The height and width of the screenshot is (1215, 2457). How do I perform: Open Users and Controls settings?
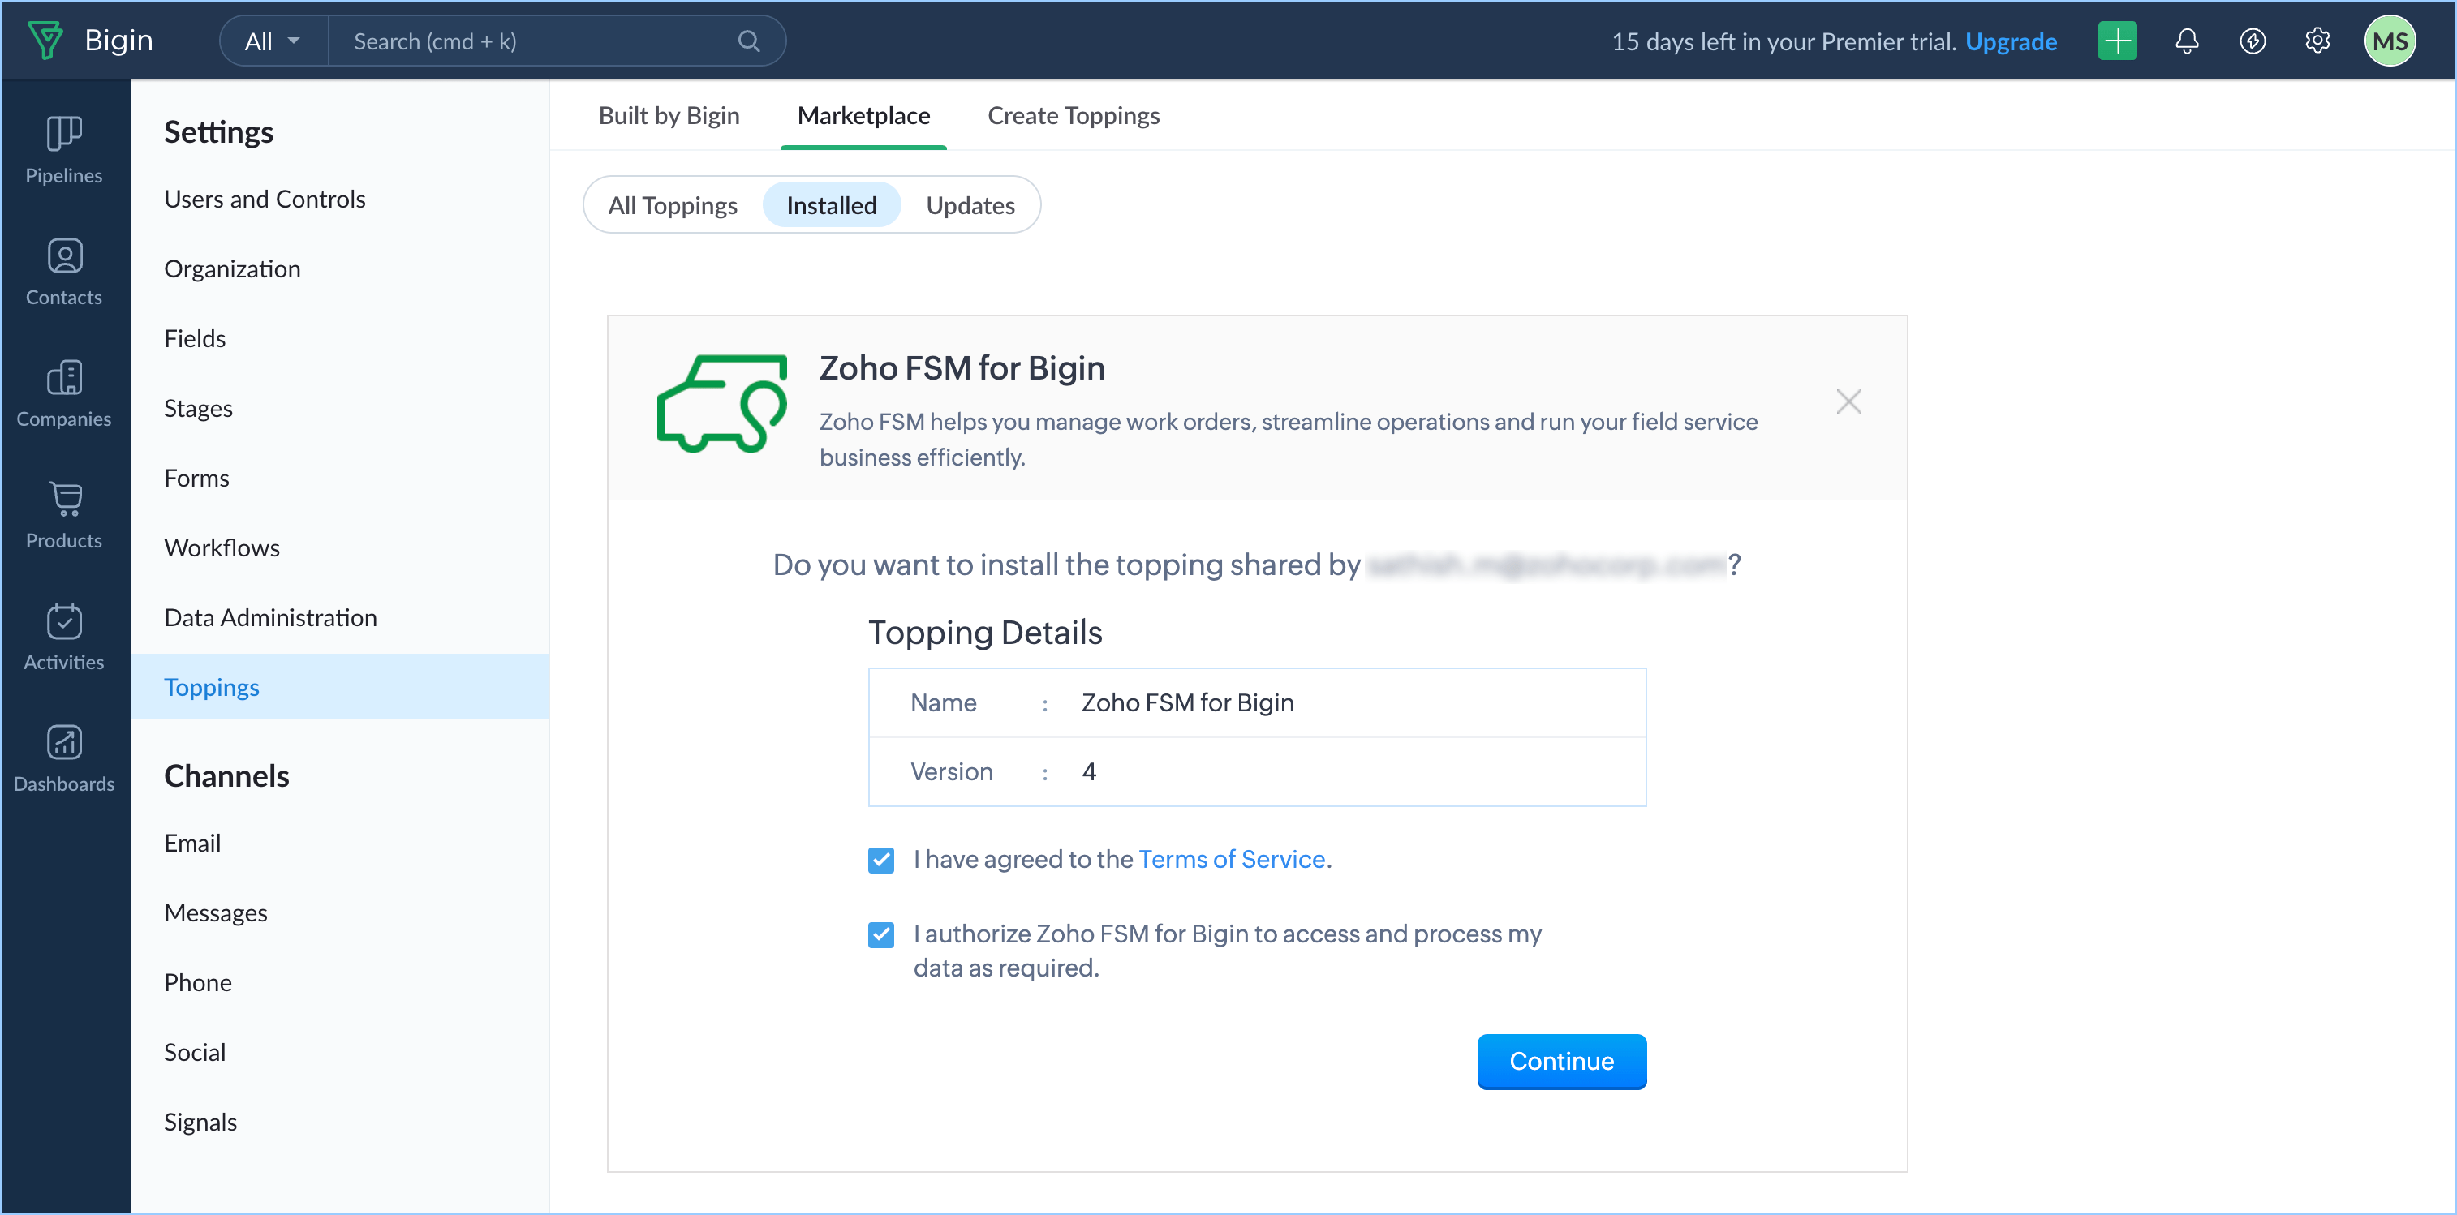[265, 199]
